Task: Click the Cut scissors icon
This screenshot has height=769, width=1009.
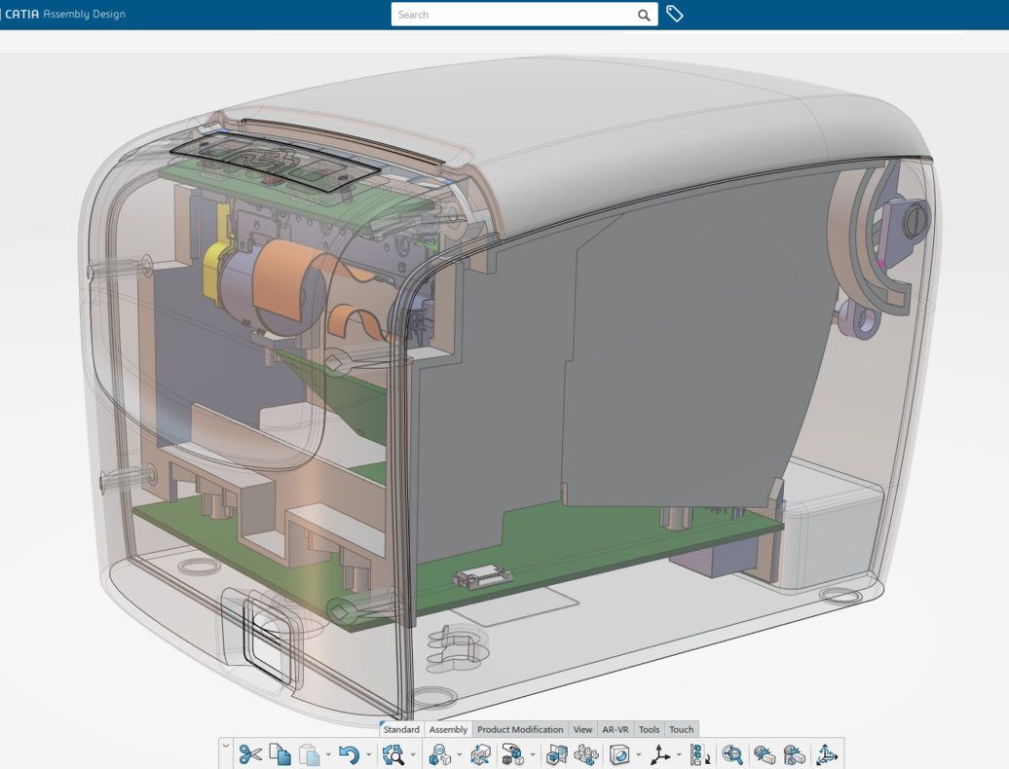Action: 250,754
